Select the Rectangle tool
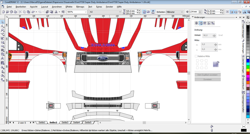The image size is (250, 134). (x=2, y=42)
